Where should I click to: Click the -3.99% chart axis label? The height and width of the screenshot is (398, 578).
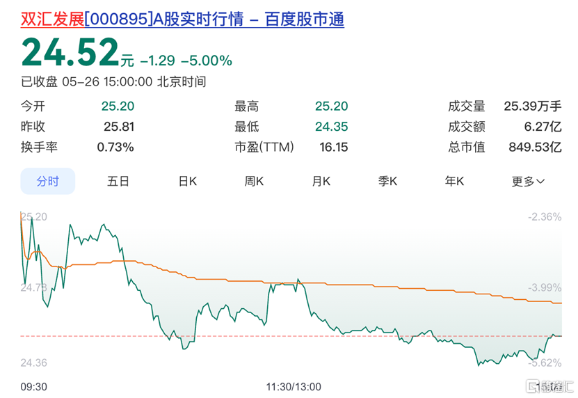click(x=545, y=287)
